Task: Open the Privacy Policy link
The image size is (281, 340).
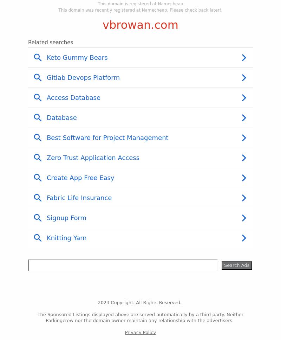Action: click(x=140, y=332)
